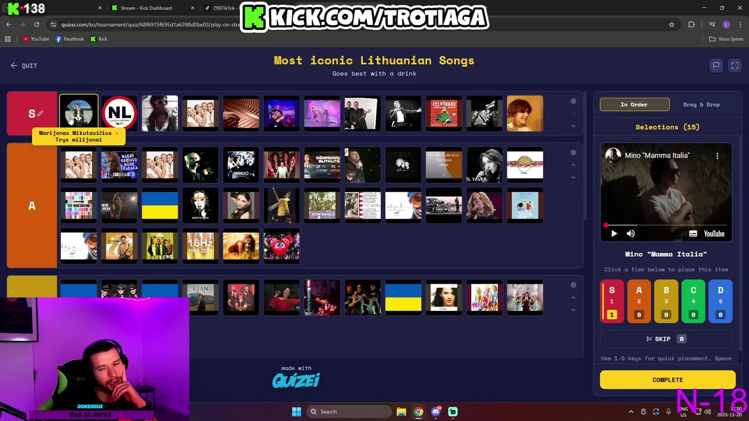Click the Selections (15) heading

pyautogui.click(x=667, y=127)
